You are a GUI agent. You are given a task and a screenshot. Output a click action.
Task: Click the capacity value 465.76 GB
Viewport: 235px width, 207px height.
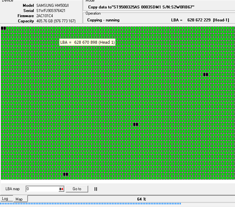(56, 21)
